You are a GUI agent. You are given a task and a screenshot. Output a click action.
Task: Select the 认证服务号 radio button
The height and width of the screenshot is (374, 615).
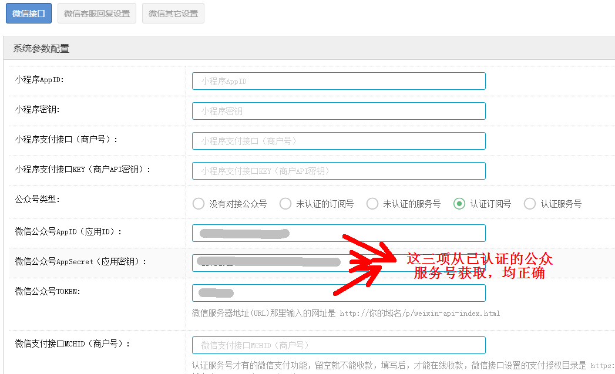(x=530, y=204)
